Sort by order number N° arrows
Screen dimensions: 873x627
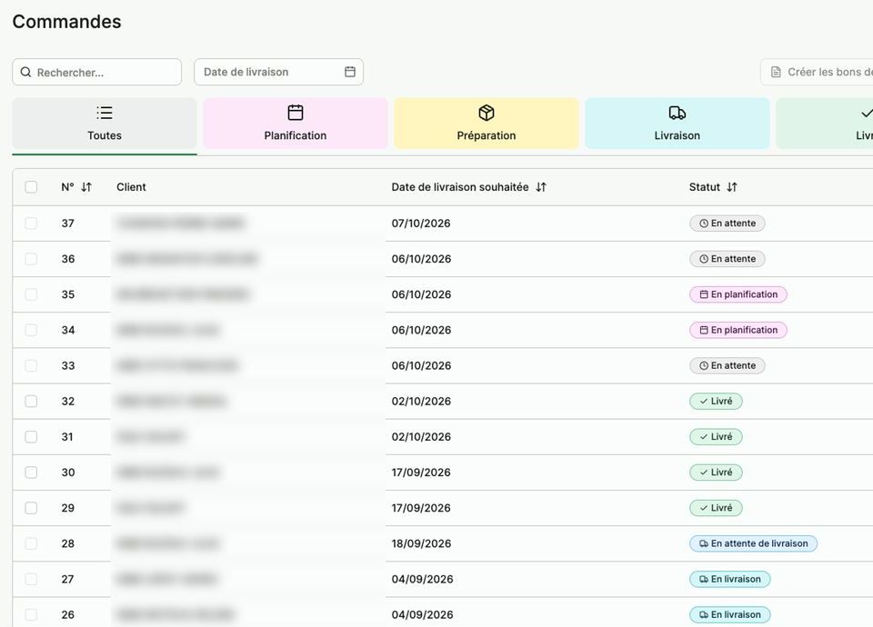pos(86,187)
